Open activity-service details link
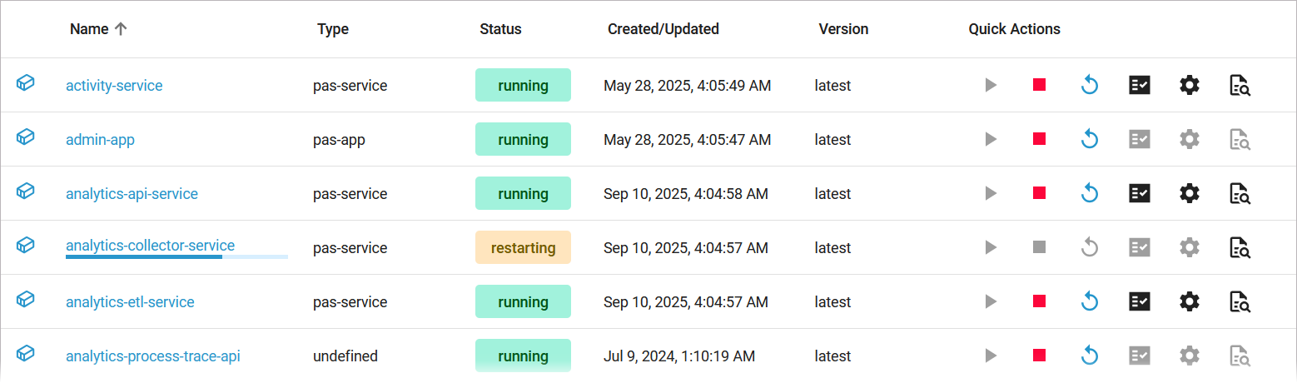The height and width of the screenshot is (383, 1297). pyautogui.click(x=114, y=85)
